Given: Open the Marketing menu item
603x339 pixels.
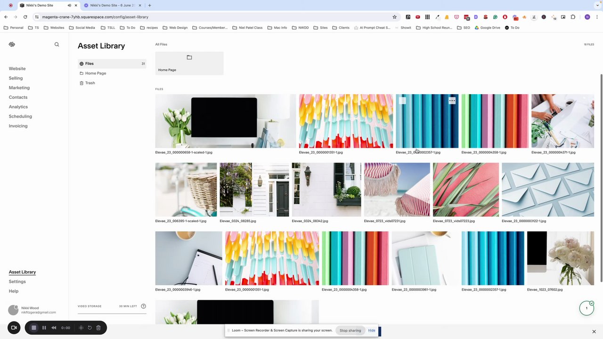Looking at the screenshot, I should coord(19,88).
